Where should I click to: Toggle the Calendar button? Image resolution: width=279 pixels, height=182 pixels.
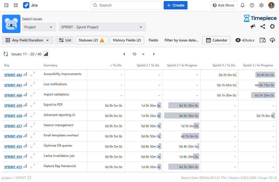216,40
